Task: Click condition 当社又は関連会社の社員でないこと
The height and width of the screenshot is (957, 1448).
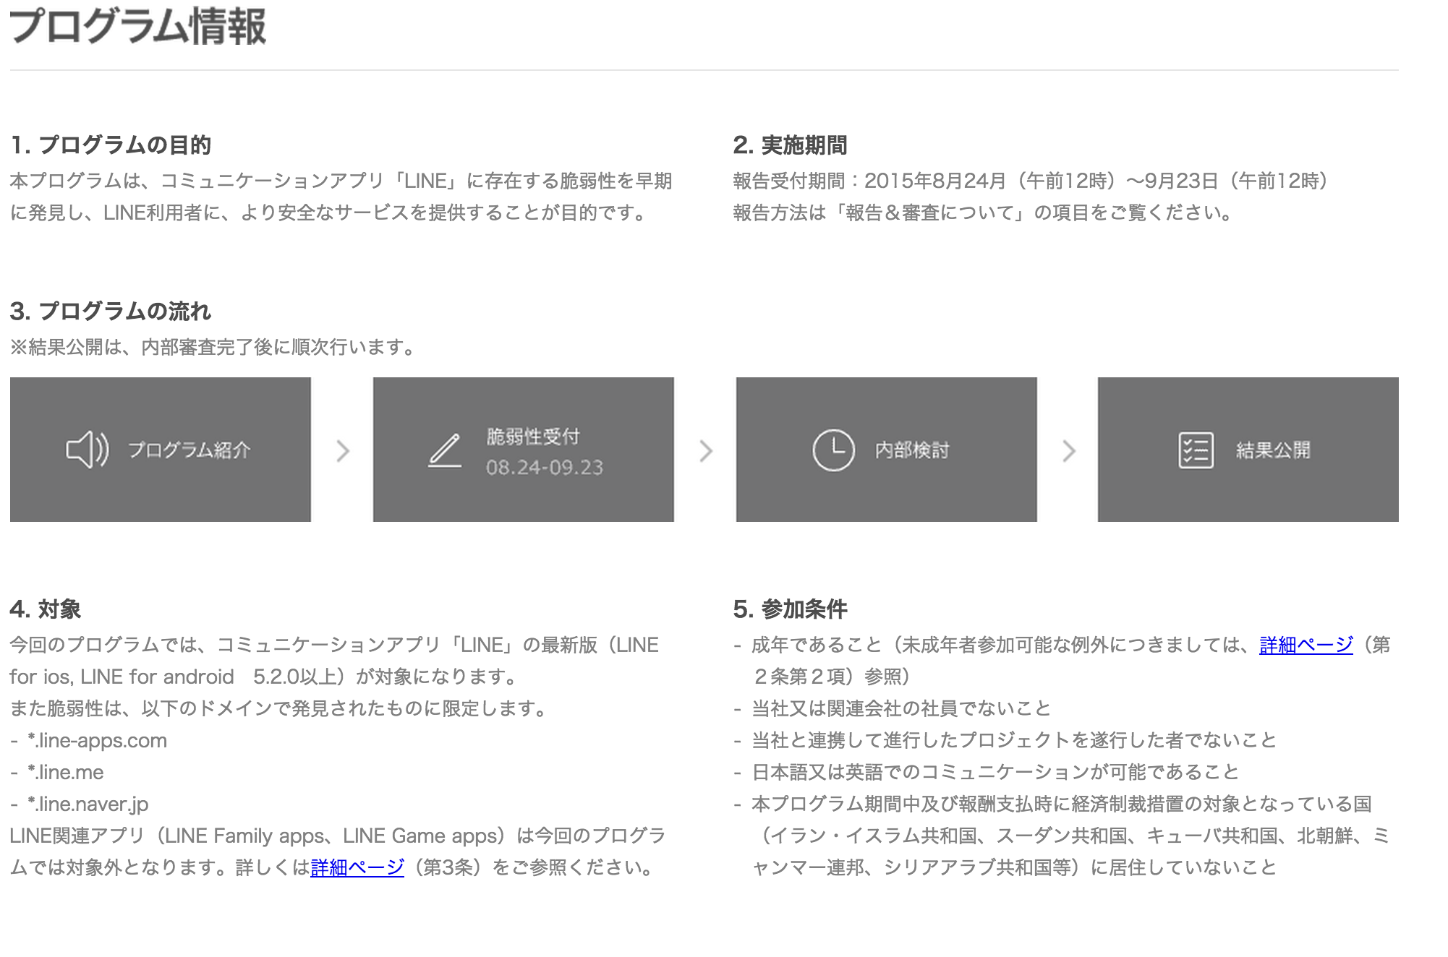Action: (x=901, y=708)
